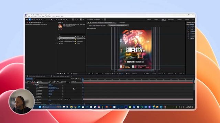Select the Zoom tool magnifier
The height and width of the screenshot is (123, 220).
(x=34, y=19)
